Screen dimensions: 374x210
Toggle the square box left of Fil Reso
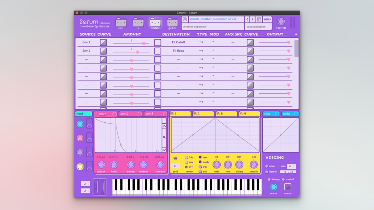click(157, 51)
